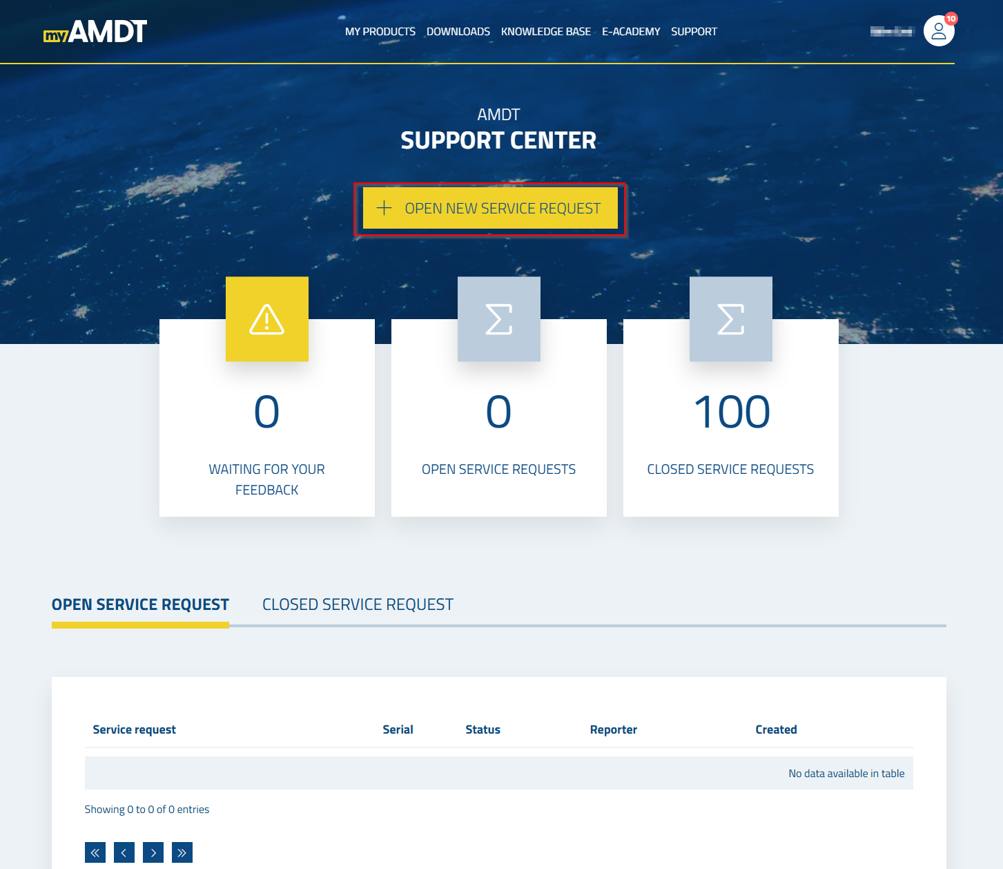This screenshot has height=869, width=1003.
Task: Click the yellow warning triangle icon
Action: click(266, 319)
